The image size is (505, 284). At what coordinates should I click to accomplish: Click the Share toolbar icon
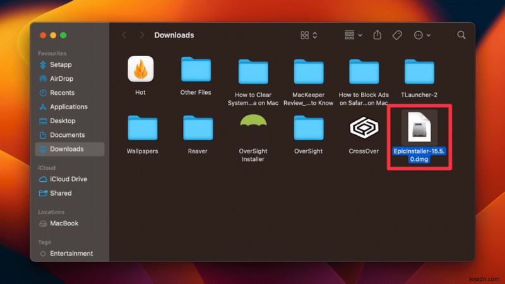click(377, 35)
